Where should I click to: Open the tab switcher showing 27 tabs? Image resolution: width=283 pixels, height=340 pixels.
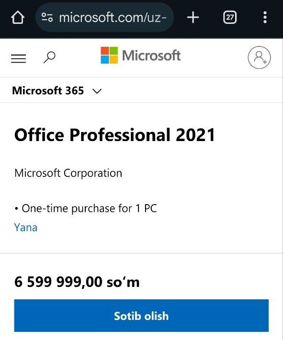(x=230, y=17)
